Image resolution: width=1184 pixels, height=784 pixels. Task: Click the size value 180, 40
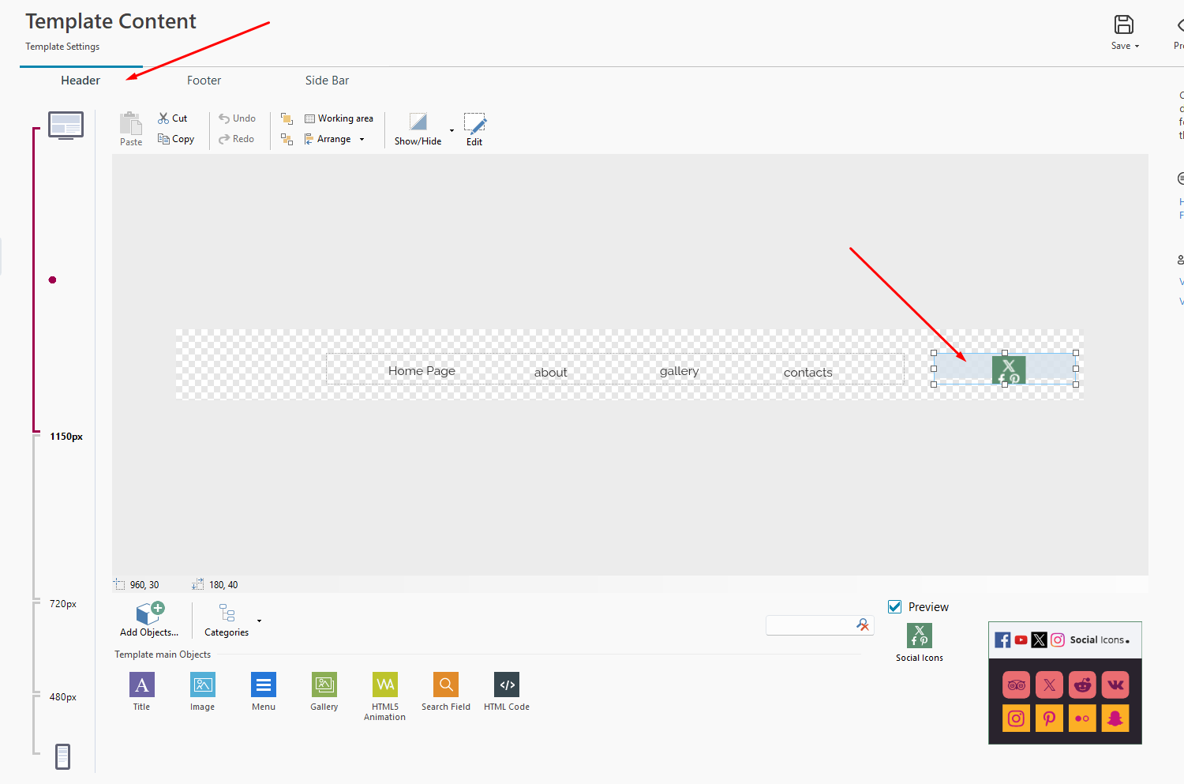click(x=223, y=585)
